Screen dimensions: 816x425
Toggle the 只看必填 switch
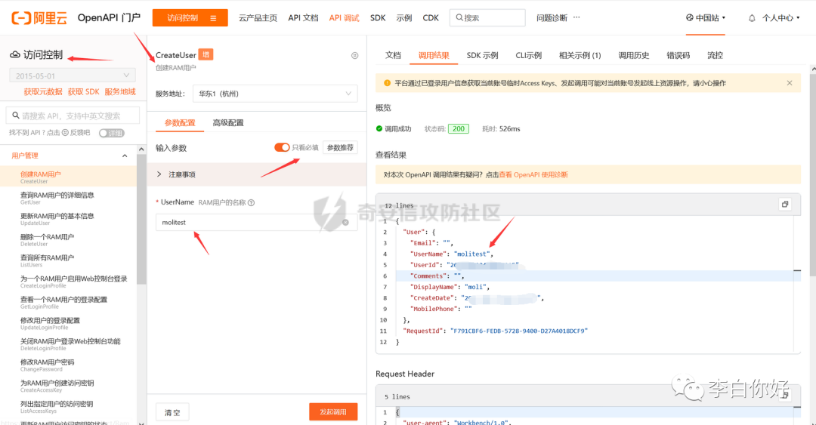coord(282,148)
